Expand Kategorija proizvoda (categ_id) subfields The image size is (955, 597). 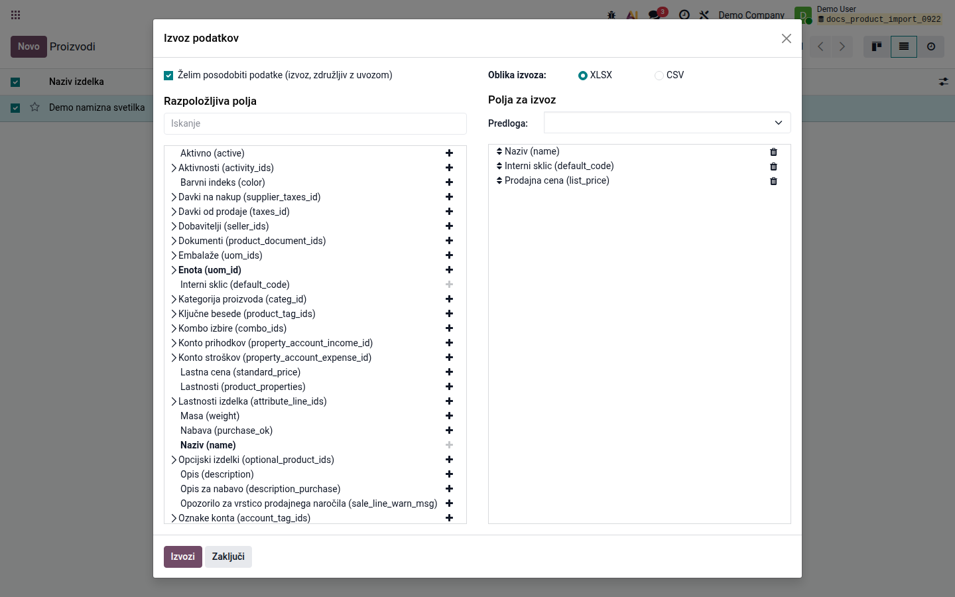[174, 299]
